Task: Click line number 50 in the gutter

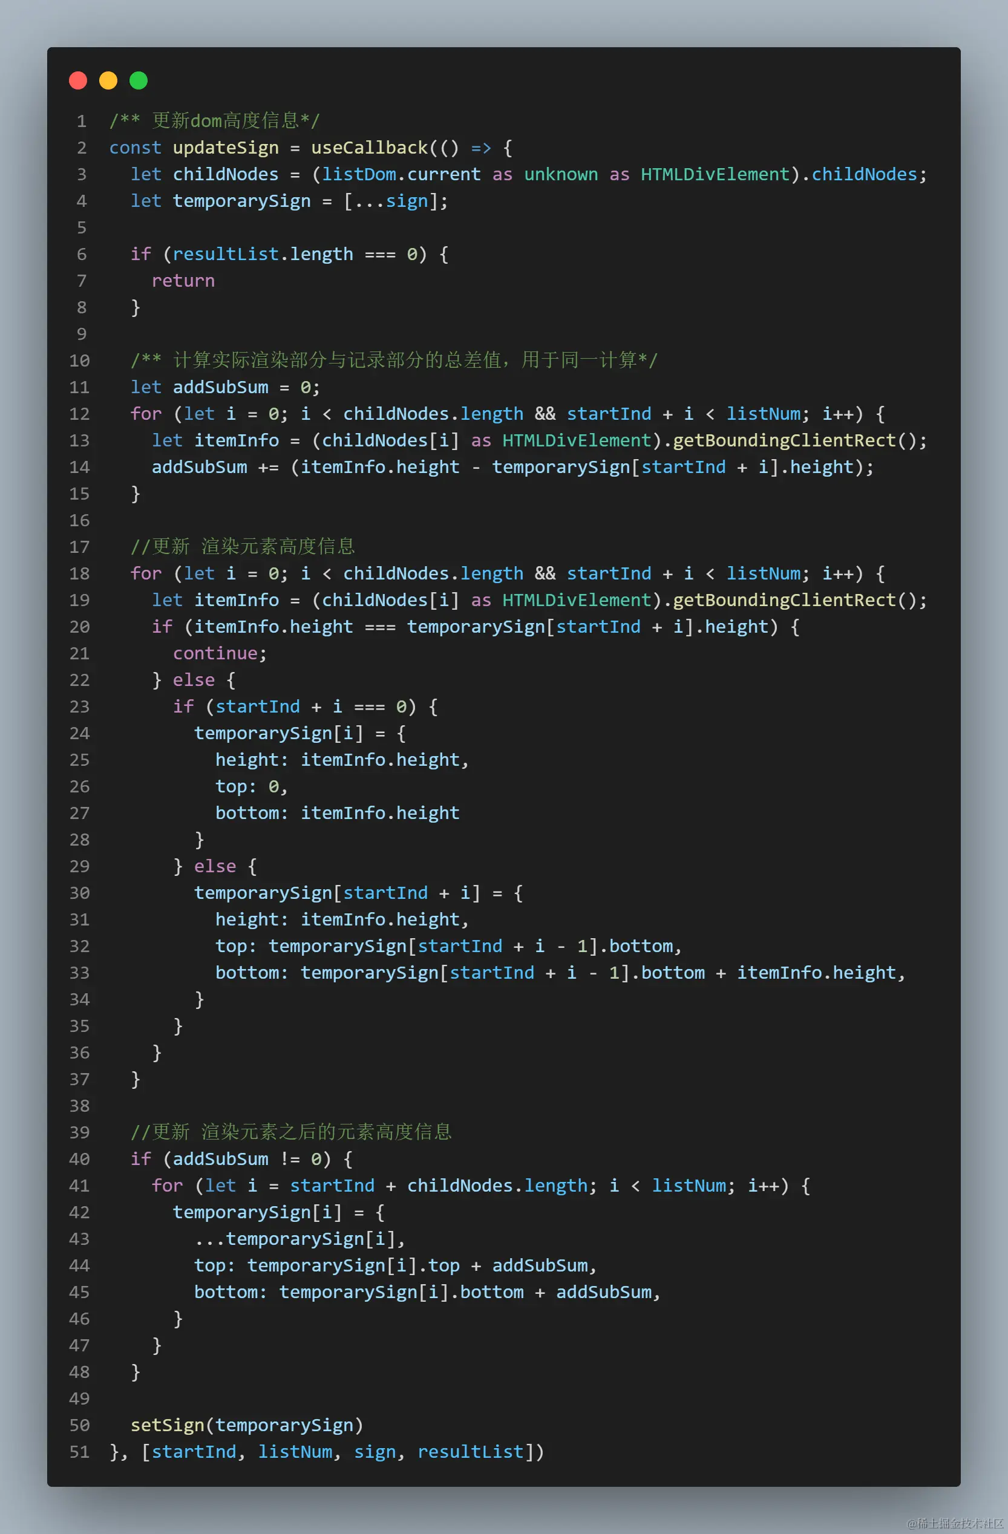Action: (x=79, y=1425)
